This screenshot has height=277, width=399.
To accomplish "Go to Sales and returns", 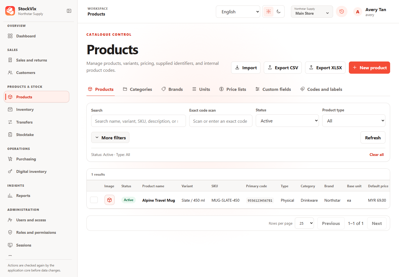I will pos(37,60).
